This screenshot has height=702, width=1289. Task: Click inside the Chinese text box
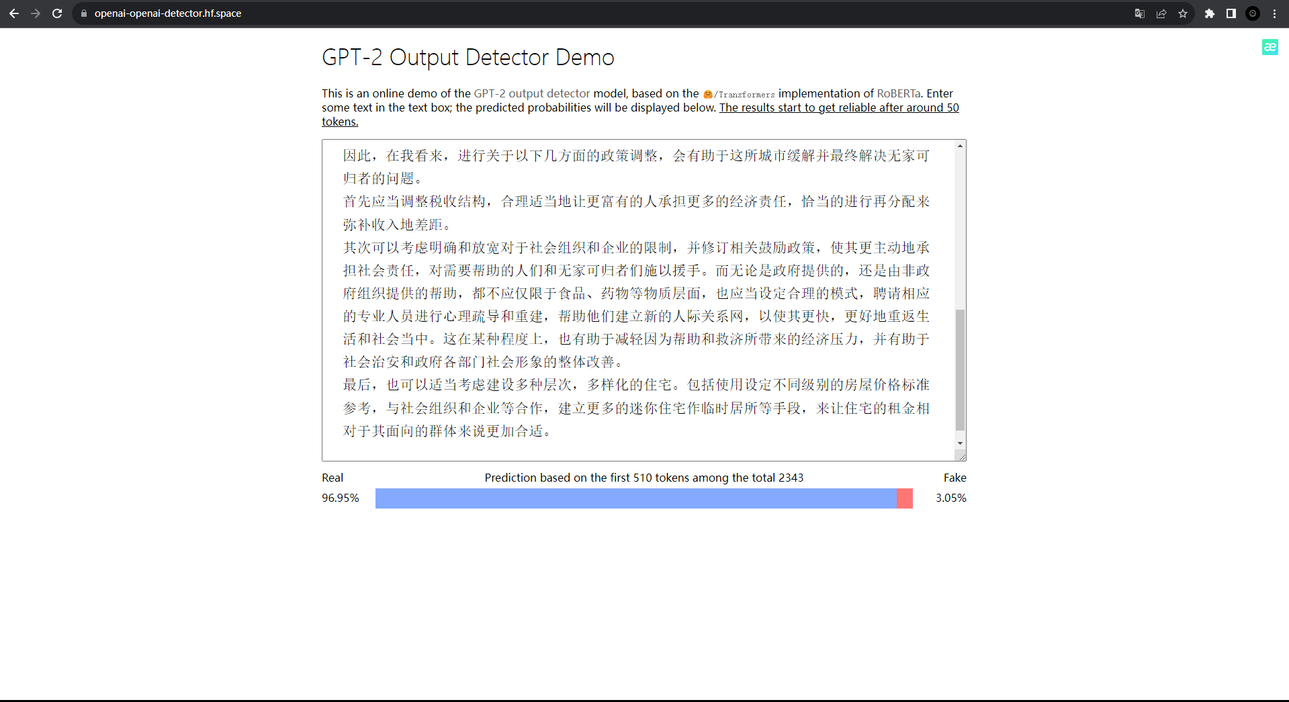coord(637,300)
